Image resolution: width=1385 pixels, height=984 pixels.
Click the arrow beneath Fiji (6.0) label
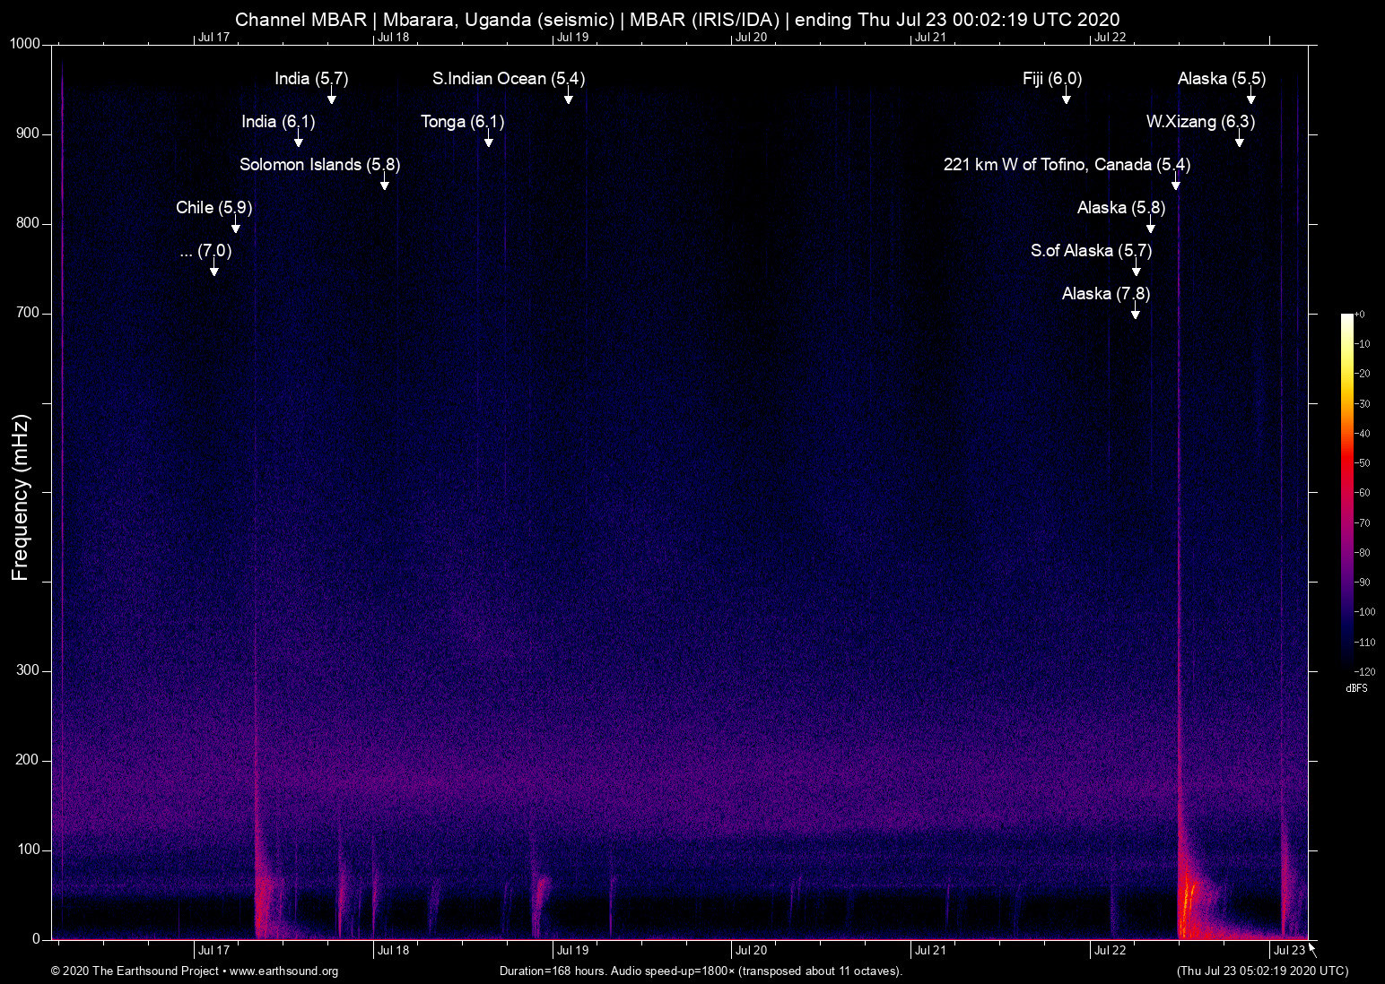(1066, 97)
